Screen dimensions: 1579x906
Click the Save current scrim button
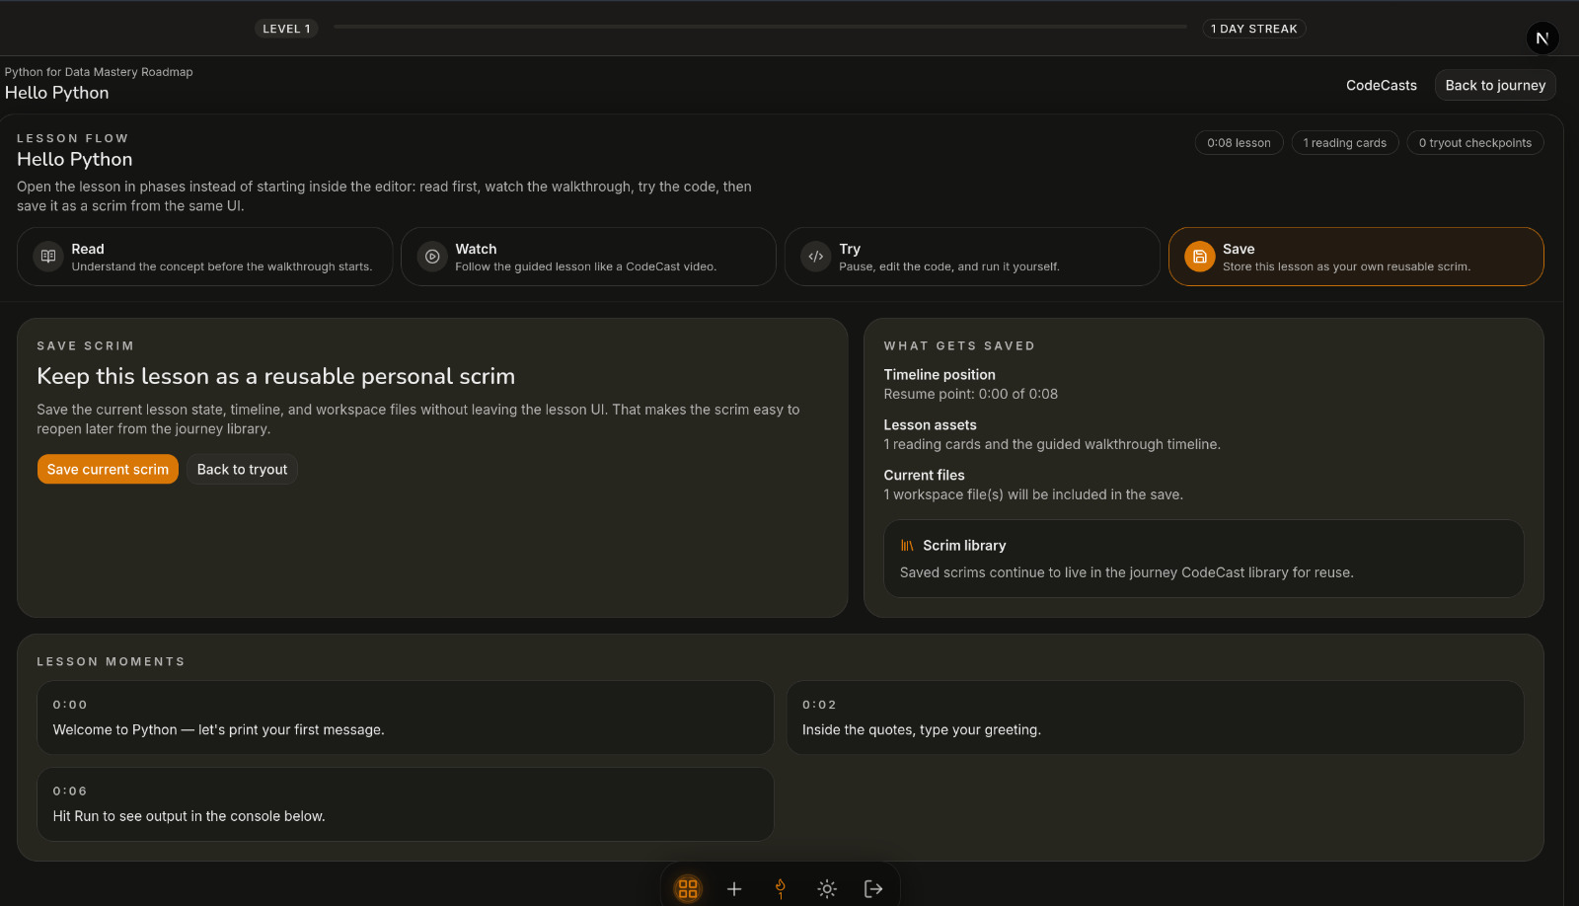tap(108, 469)
